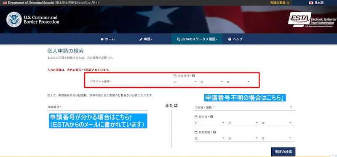Select 日本語 language option
The image size is (337, 157).
[317, 3]
